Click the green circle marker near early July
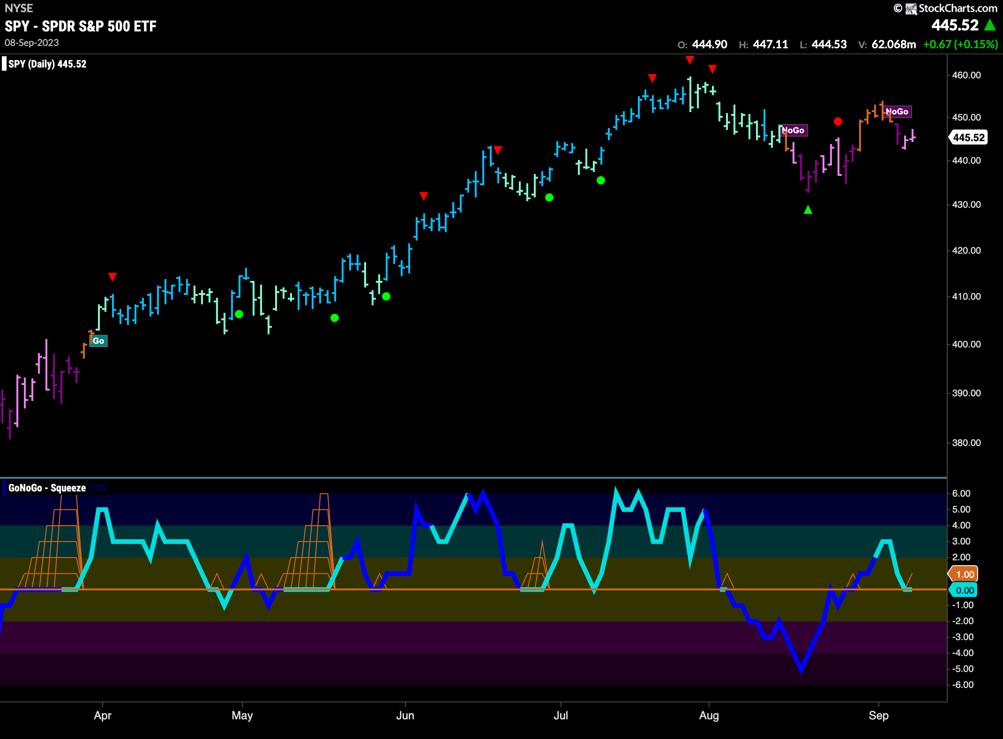1003x739 pixels. [x=601, y=181]
